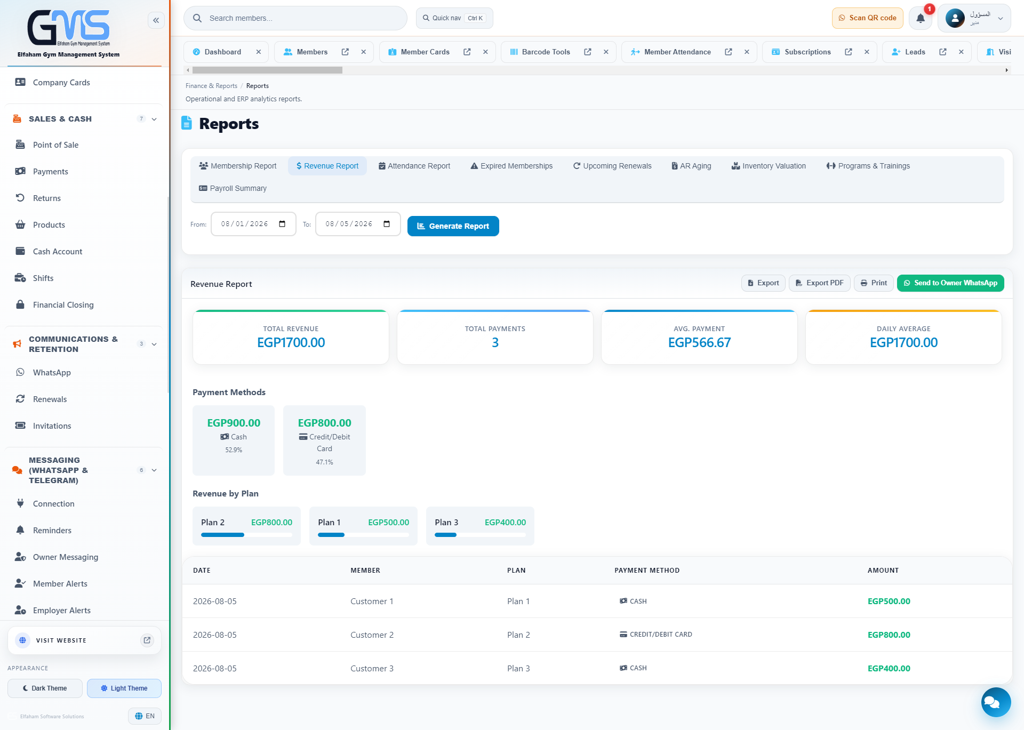Close the Member Cards tab
Viewport: 1024px width, 730px height.
[485, 52]
